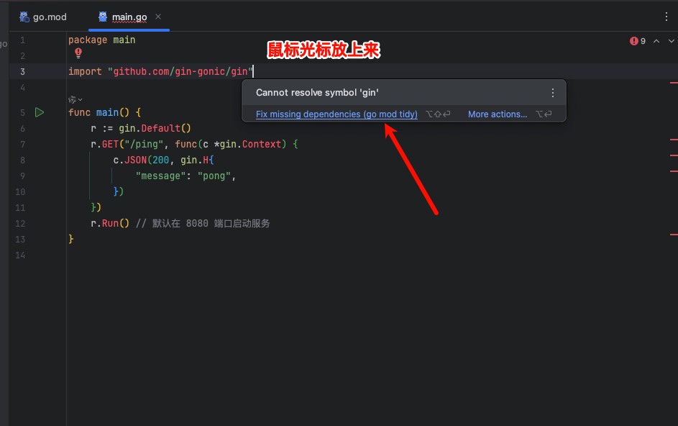Open the tooltip's three-dot options menu
Image resolution: width=678 pixels, height=426 pixels.
tap(553, 93)
